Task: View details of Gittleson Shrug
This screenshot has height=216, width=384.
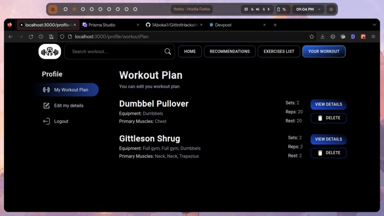Action: [x=328, y=139]
